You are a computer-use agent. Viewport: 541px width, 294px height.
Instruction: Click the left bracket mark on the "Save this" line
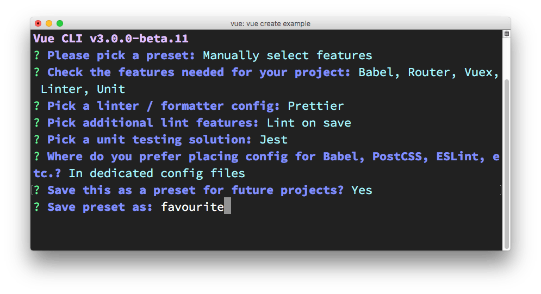coord(33,190)
